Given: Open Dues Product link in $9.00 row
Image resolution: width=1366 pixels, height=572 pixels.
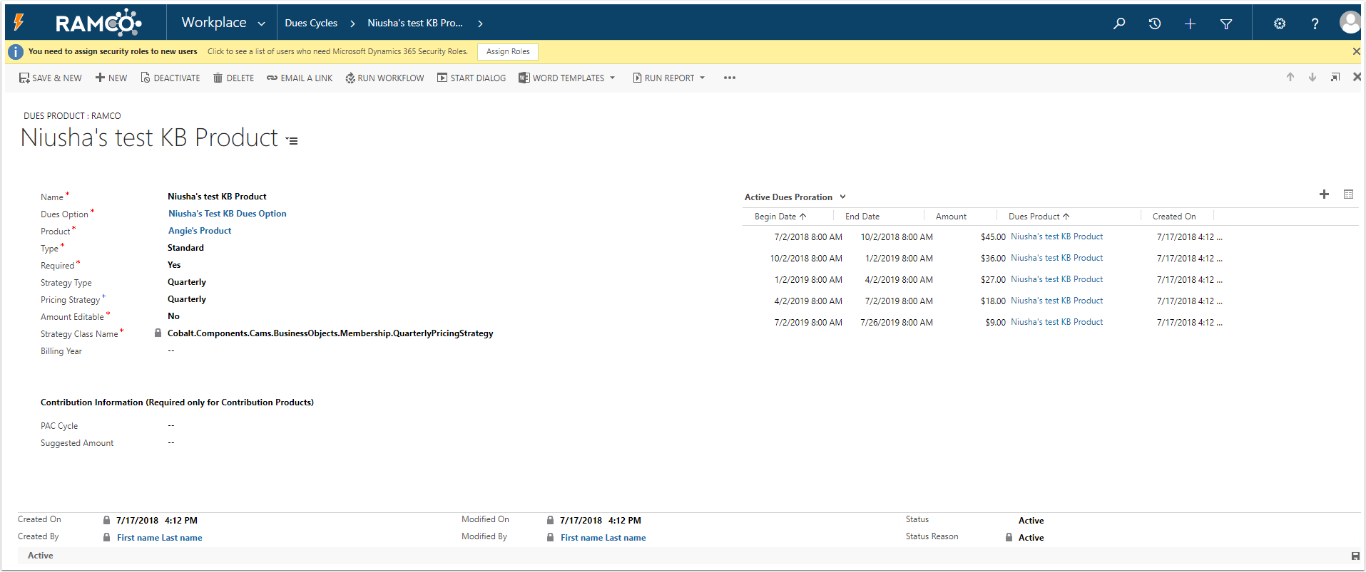Looking at the screenshot, I should point(1056,322).
